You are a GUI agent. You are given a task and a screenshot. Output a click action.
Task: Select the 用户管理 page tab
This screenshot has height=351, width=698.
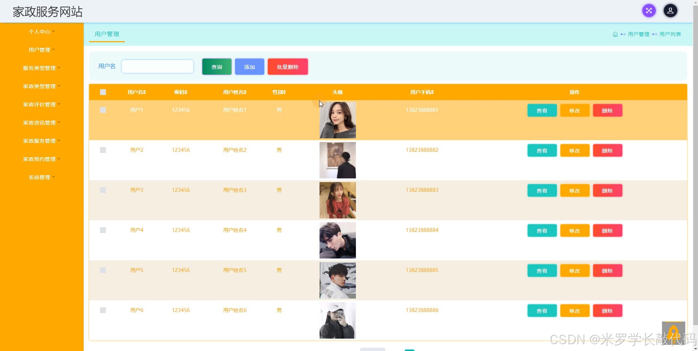coord(107,34)
